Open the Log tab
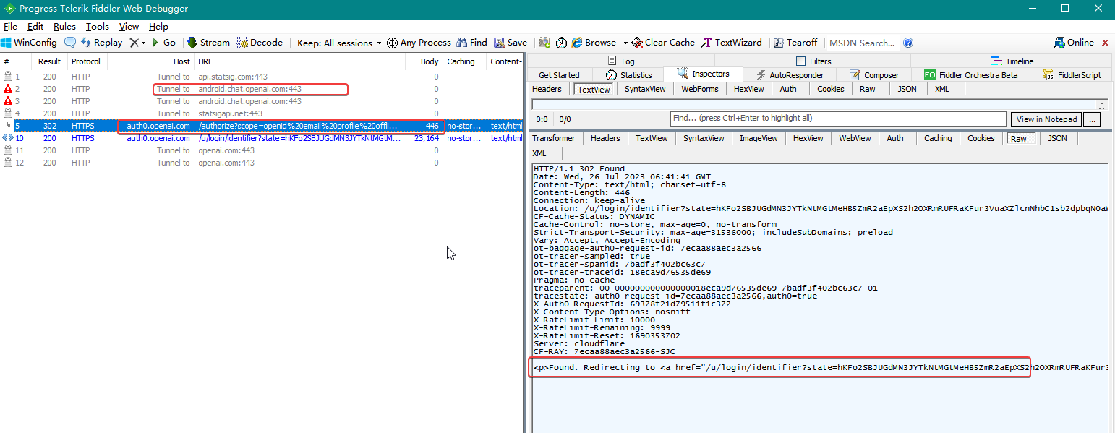Image resolution: width=1115 pixels, height=433 pixels. point(621,61)
